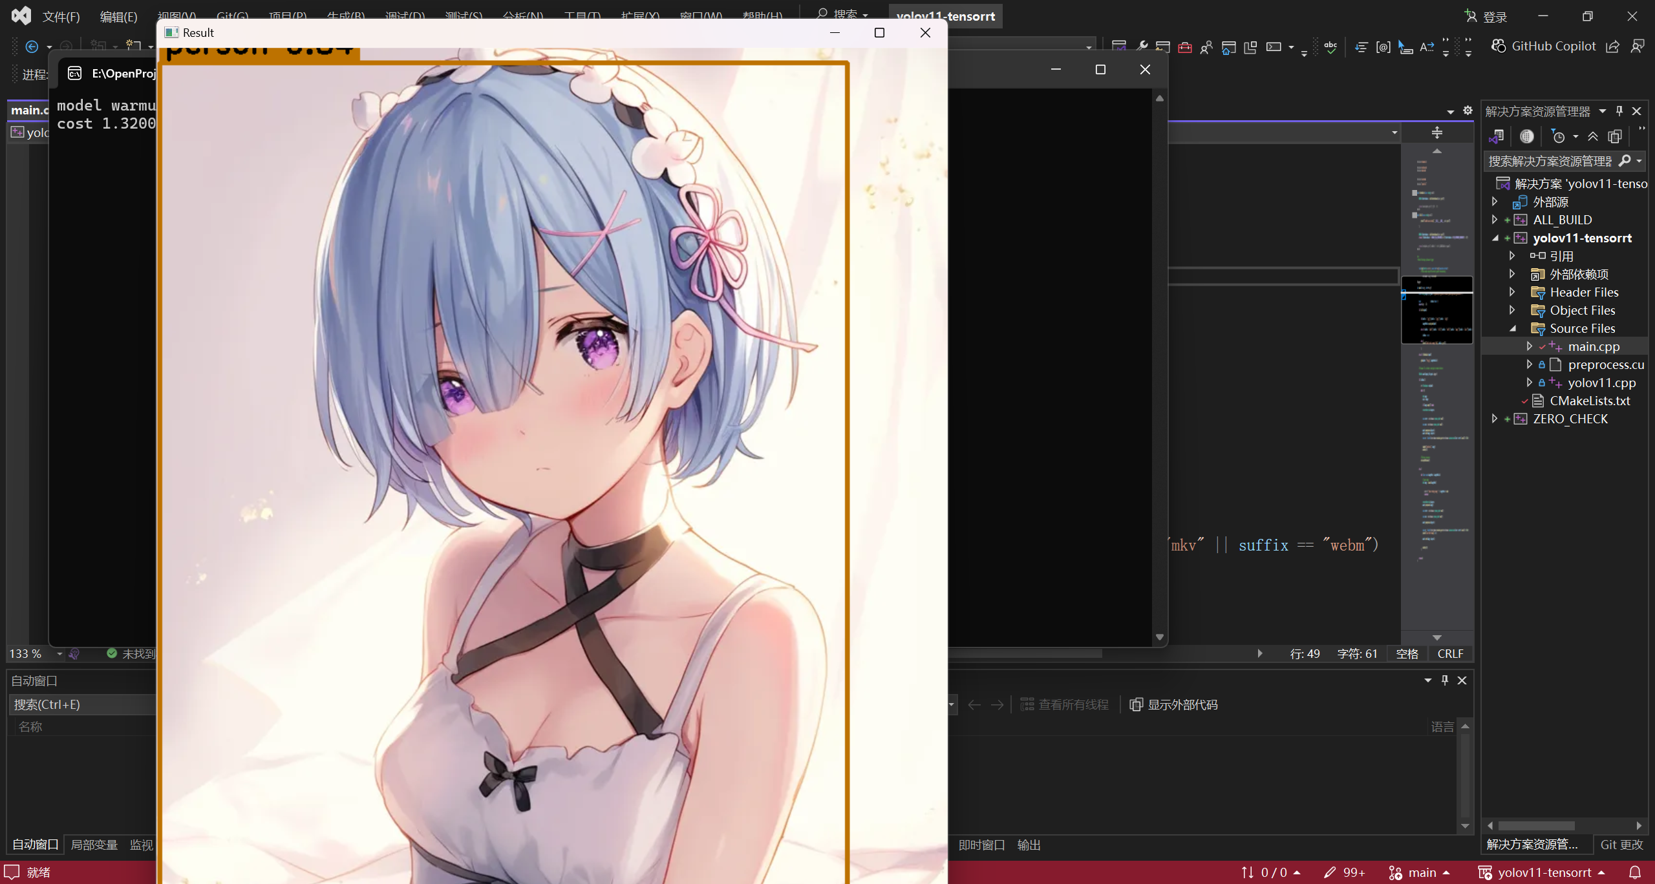Toggle Show All Files in Solution Explorer
Screen dimensions: 1655x884
[x=1615, y=136]
